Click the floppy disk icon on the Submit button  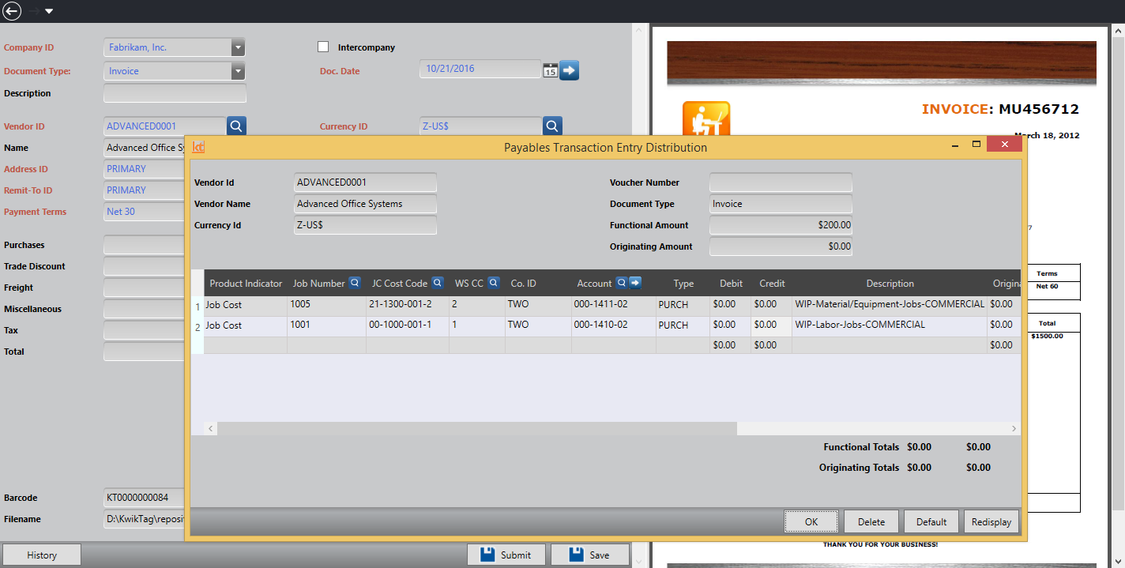tap(487, 555)
